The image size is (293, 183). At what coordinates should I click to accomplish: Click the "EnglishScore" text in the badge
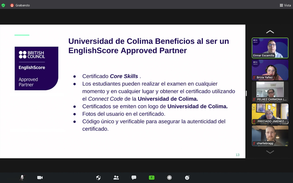(32, 68)
